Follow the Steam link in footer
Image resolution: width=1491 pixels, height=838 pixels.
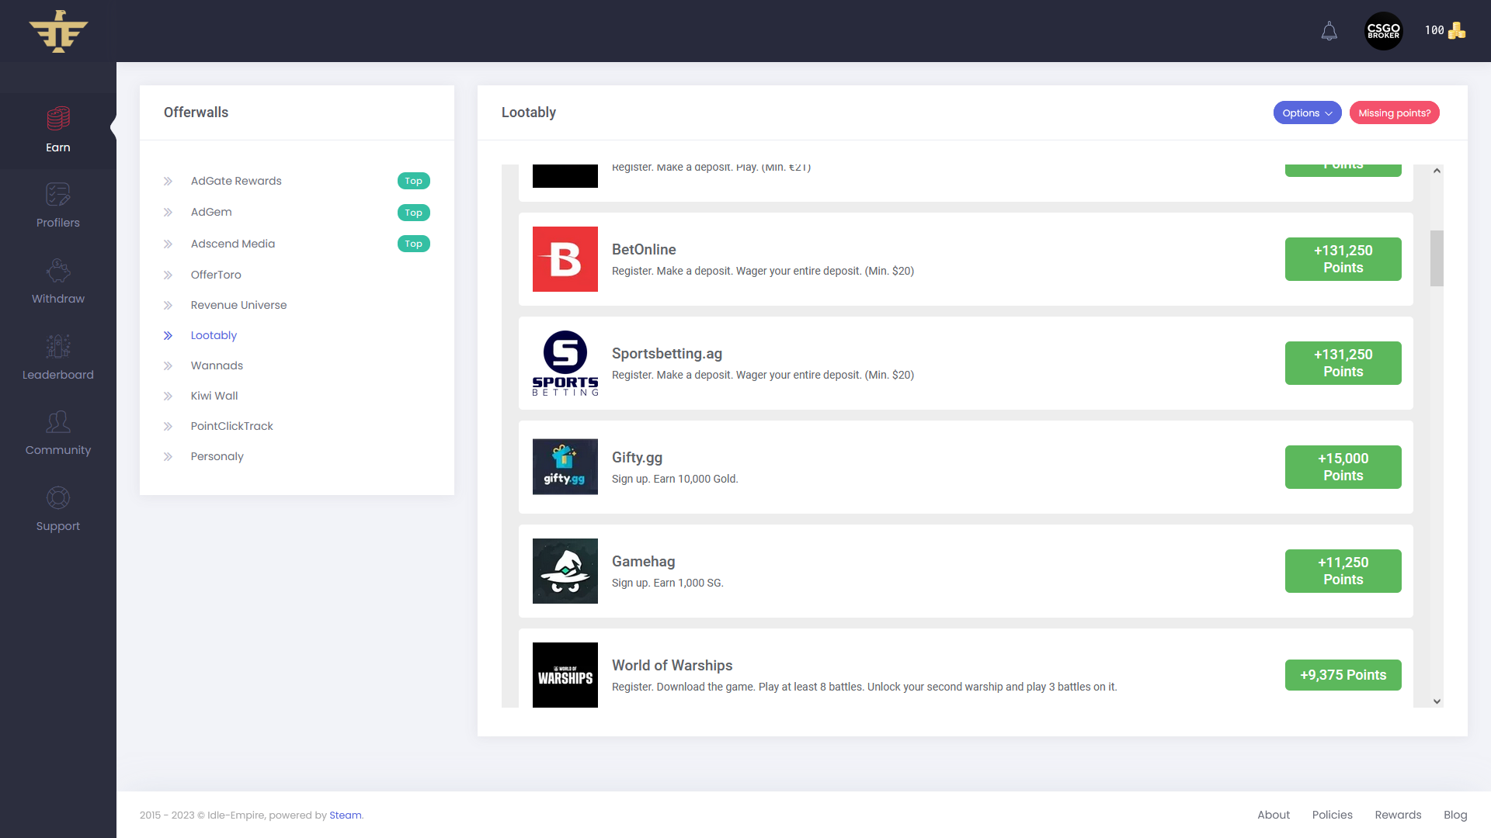click(345, 815)
